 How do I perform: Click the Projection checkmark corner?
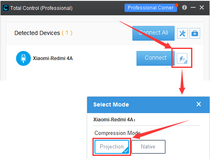(126, 151)
